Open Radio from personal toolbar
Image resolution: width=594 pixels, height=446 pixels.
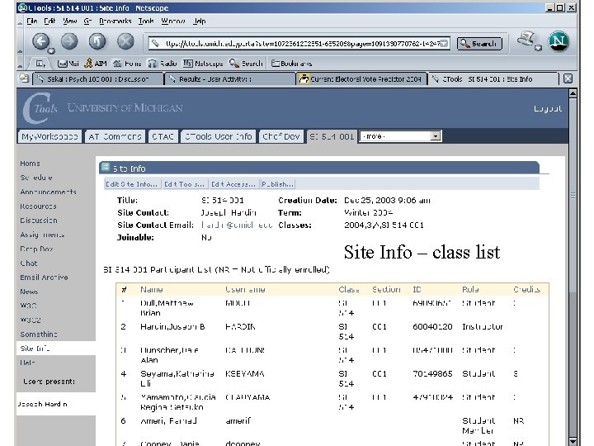click(163, 64)
